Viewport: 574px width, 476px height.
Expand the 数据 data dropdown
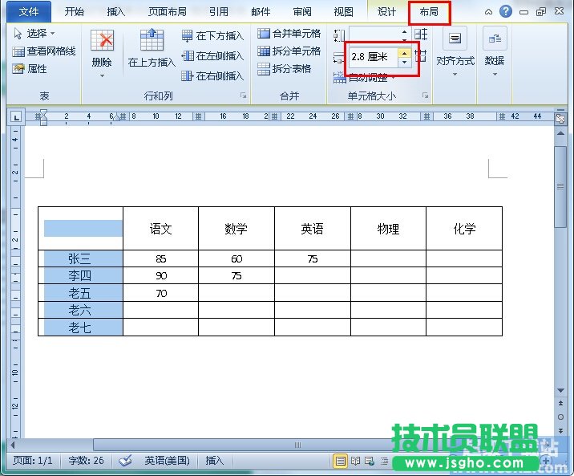click(495, 61)
